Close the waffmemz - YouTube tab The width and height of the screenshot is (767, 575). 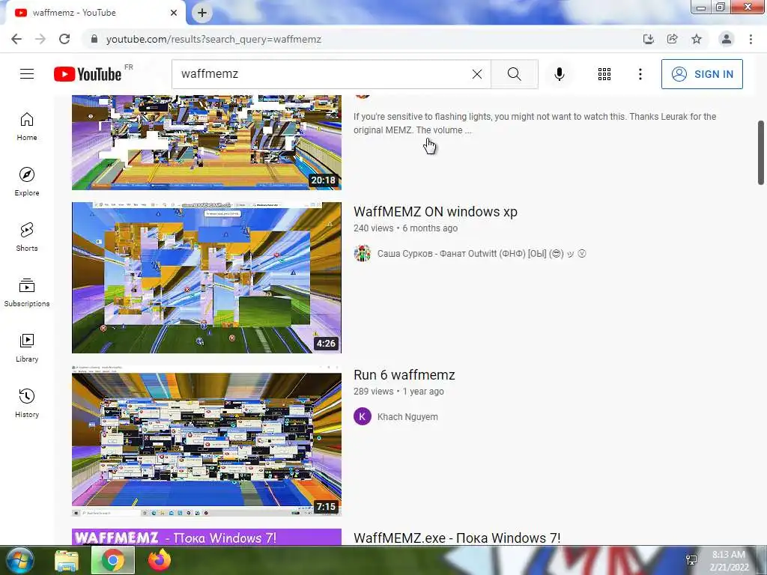(x=174, y=13)
